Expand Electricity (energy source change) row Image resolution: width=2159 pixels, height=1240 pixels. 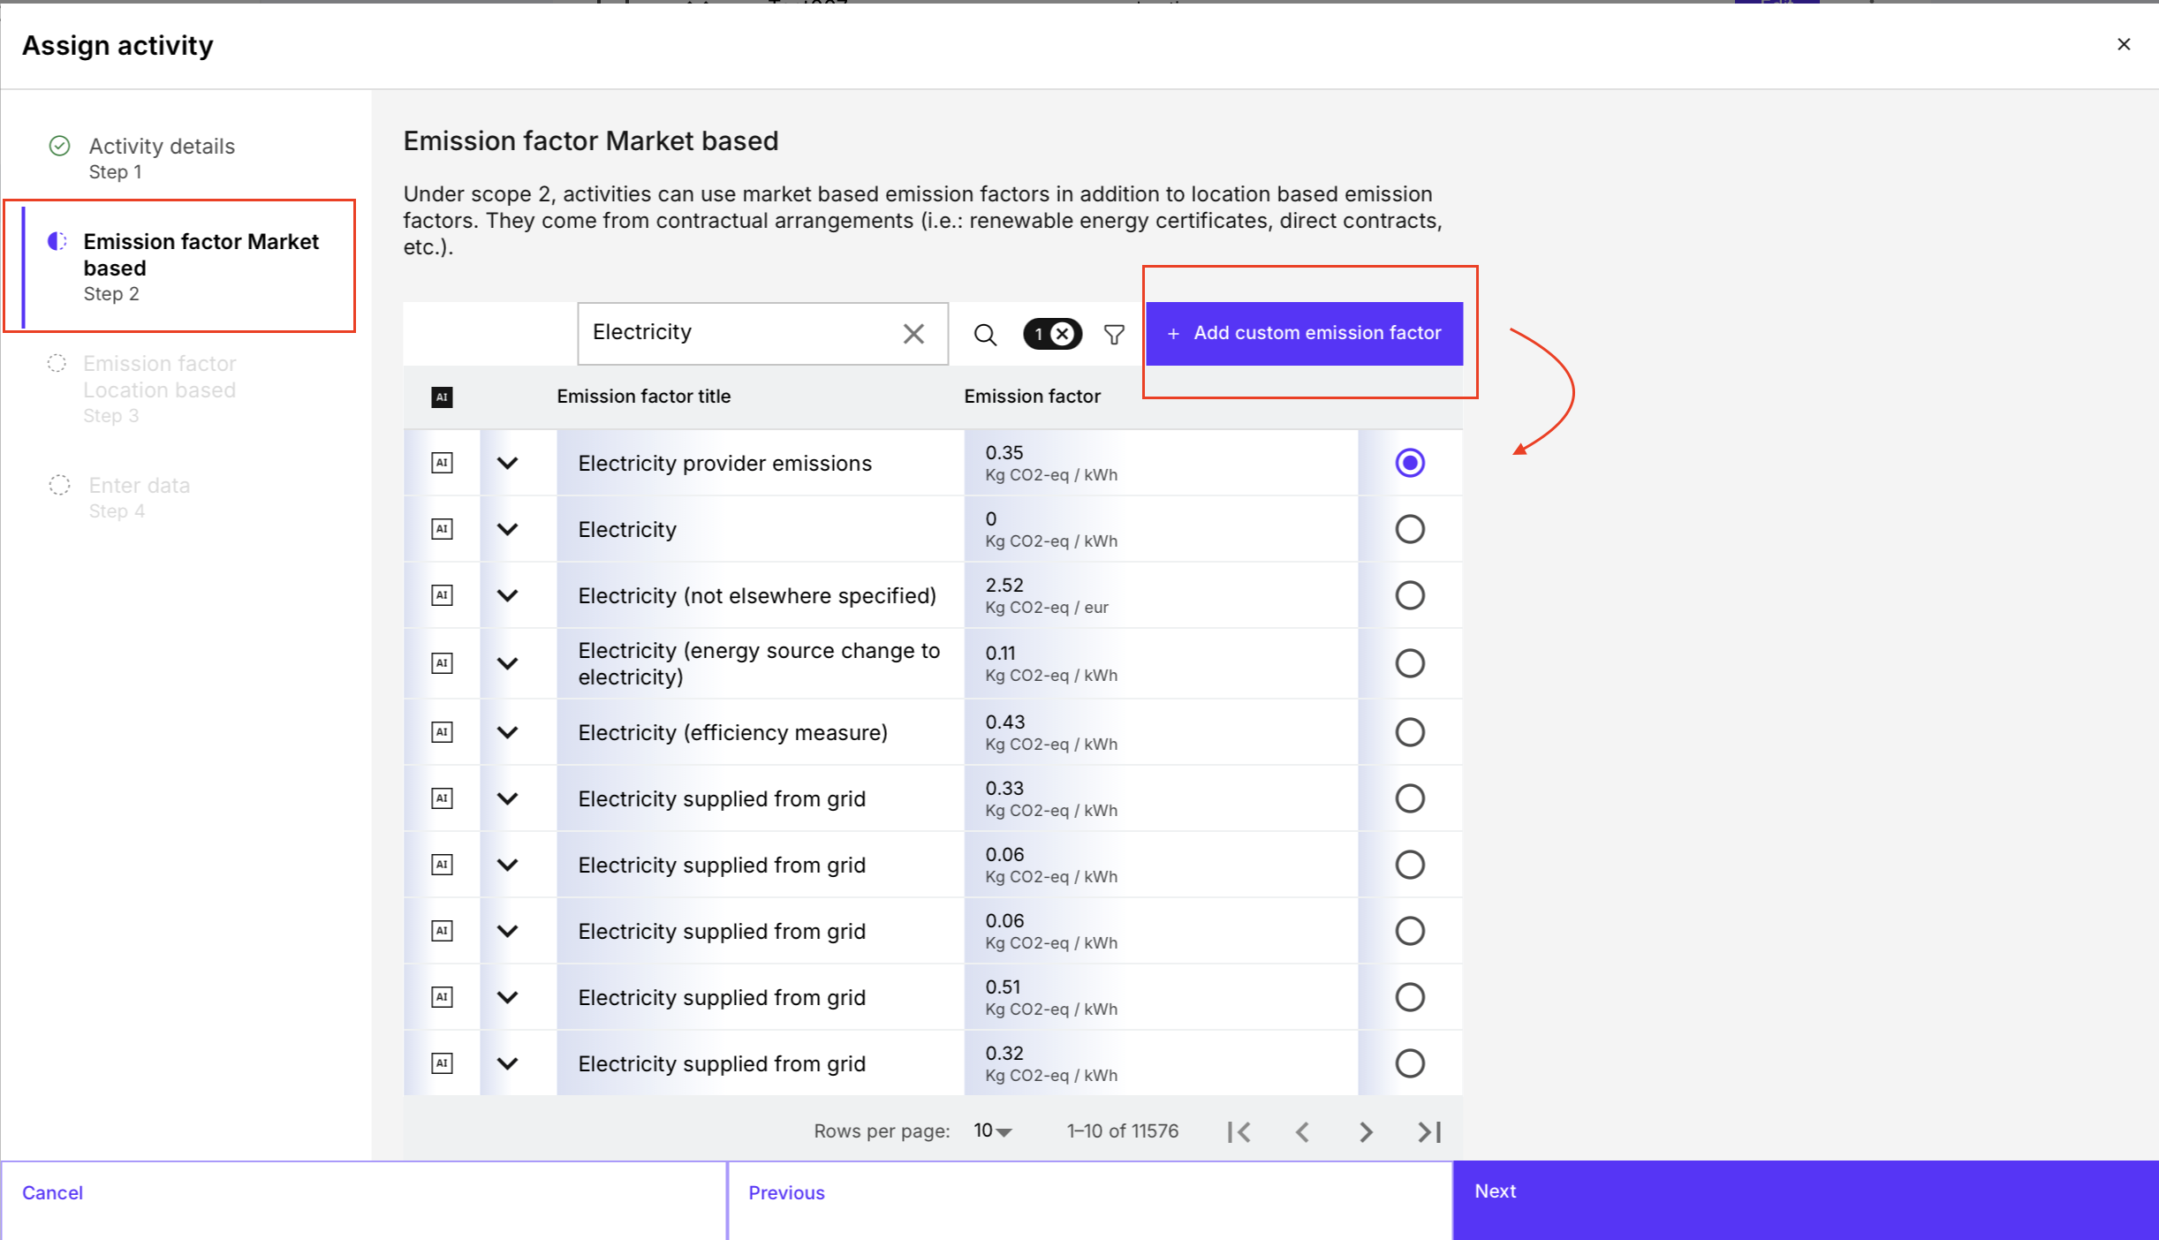pyautogui.click(x=507, y=663)
